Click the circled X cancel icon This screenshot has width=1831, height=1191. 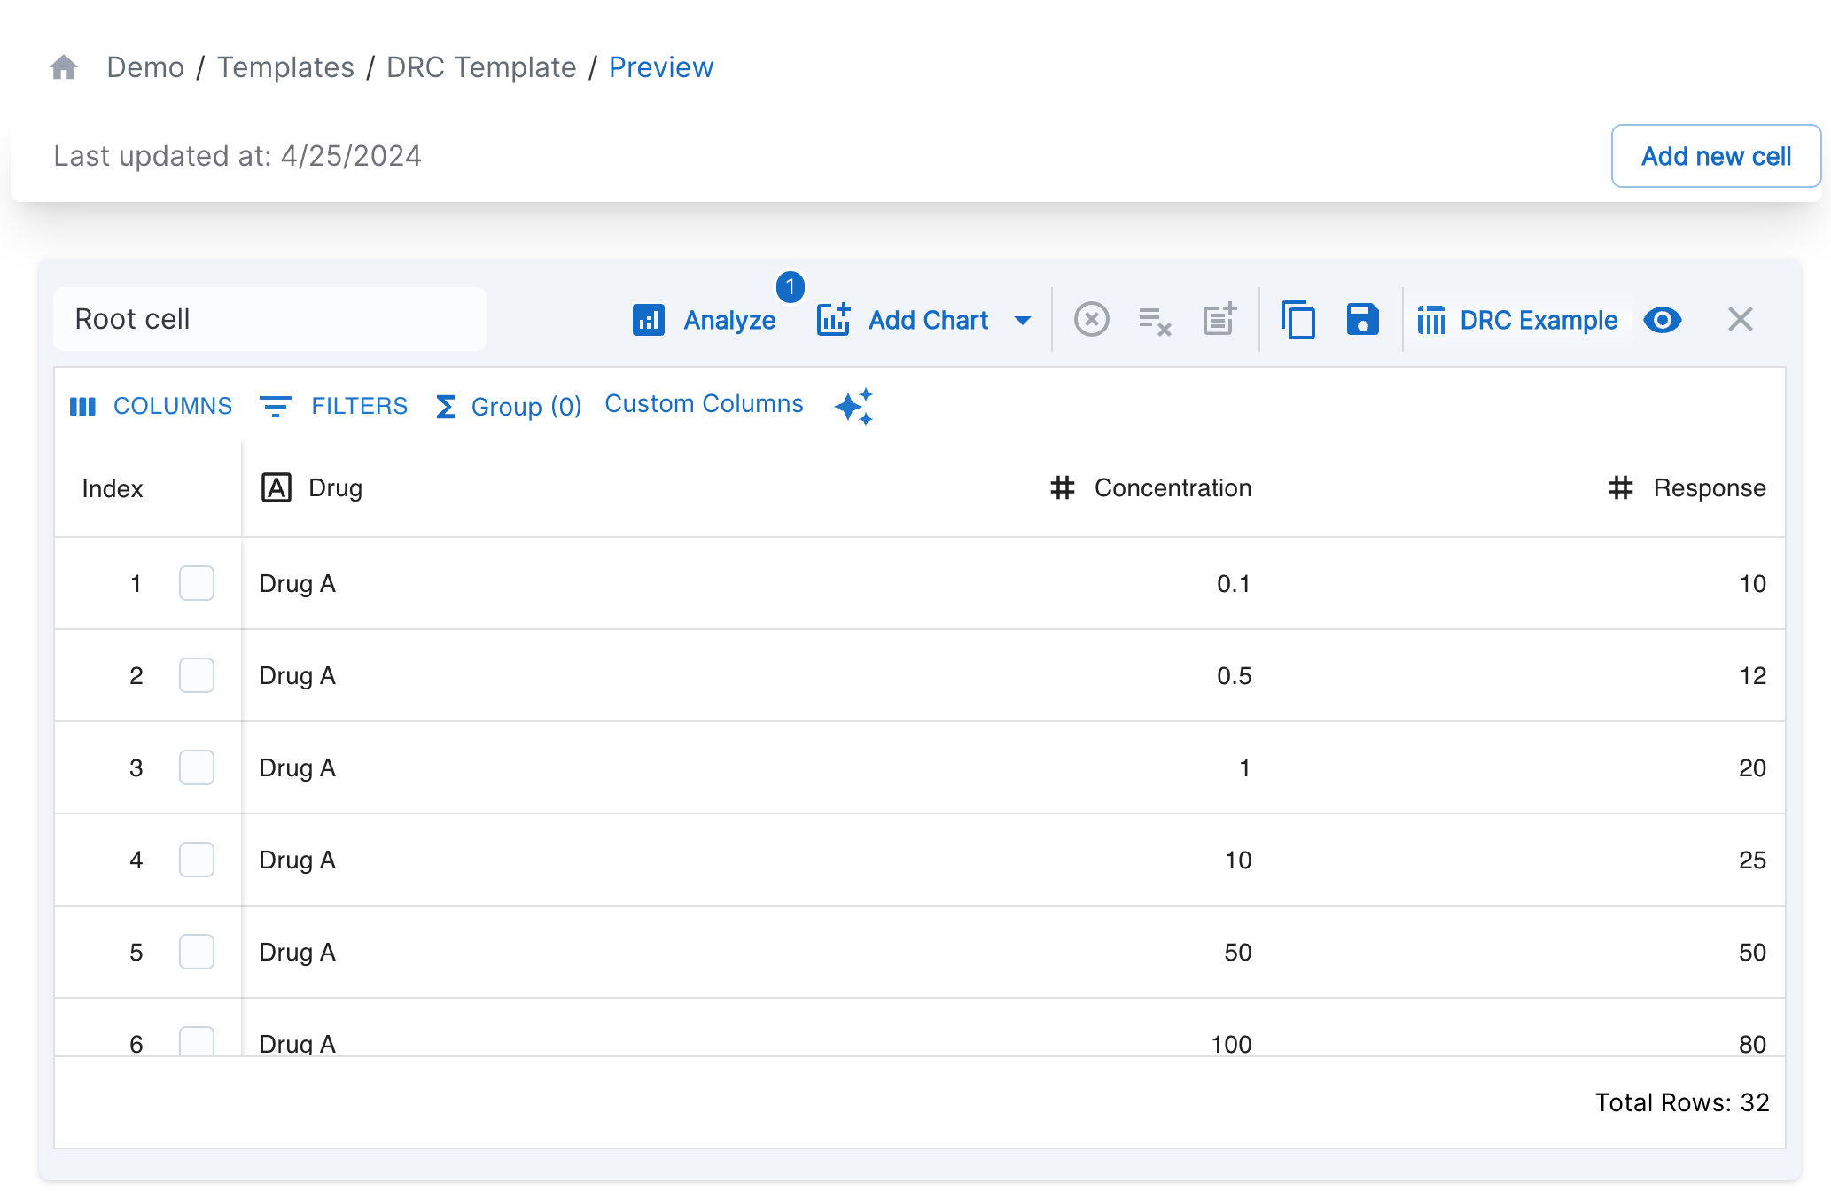tap(1091, 320)
